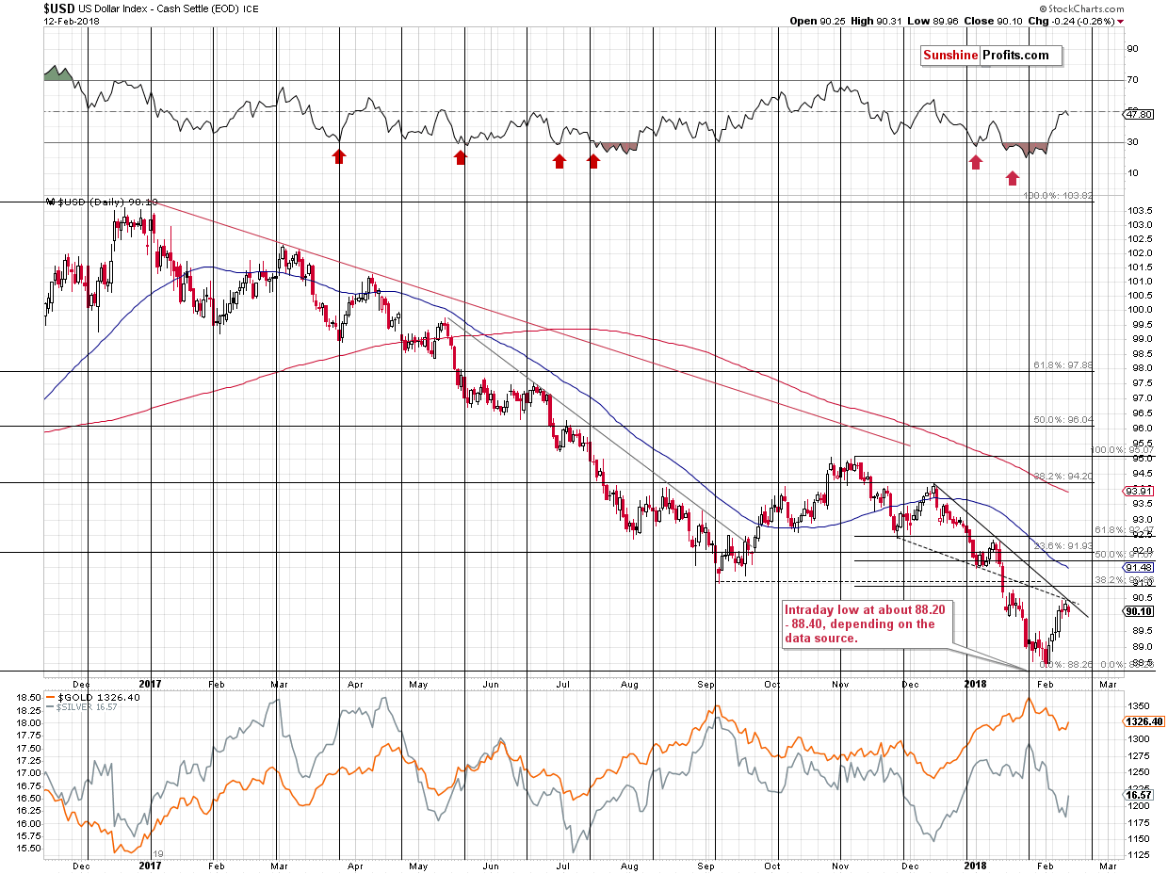Click the Sunshine Profits.com logo box
This screenshot has width=1168, height=874.
[992, 56]
